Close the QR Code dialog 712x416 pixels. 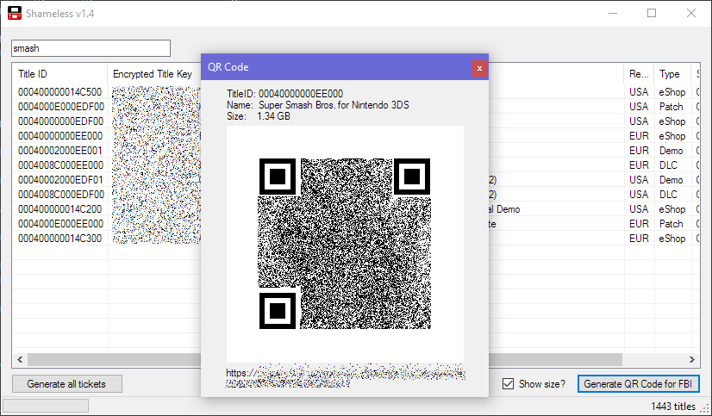(479, 69)
